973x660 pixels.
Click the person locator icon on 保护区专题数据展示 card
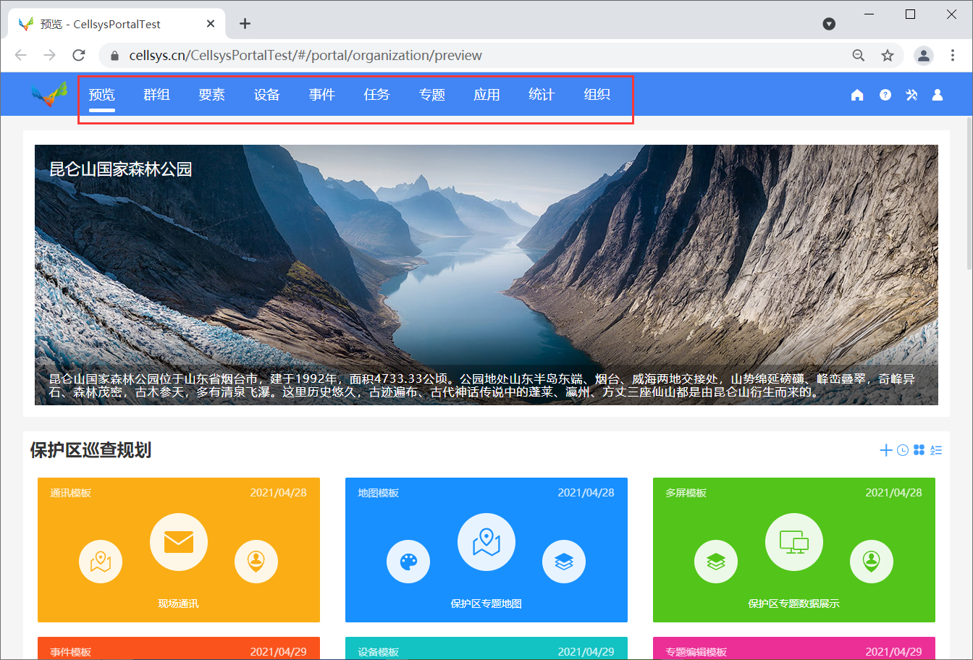[x=872, y=562]
